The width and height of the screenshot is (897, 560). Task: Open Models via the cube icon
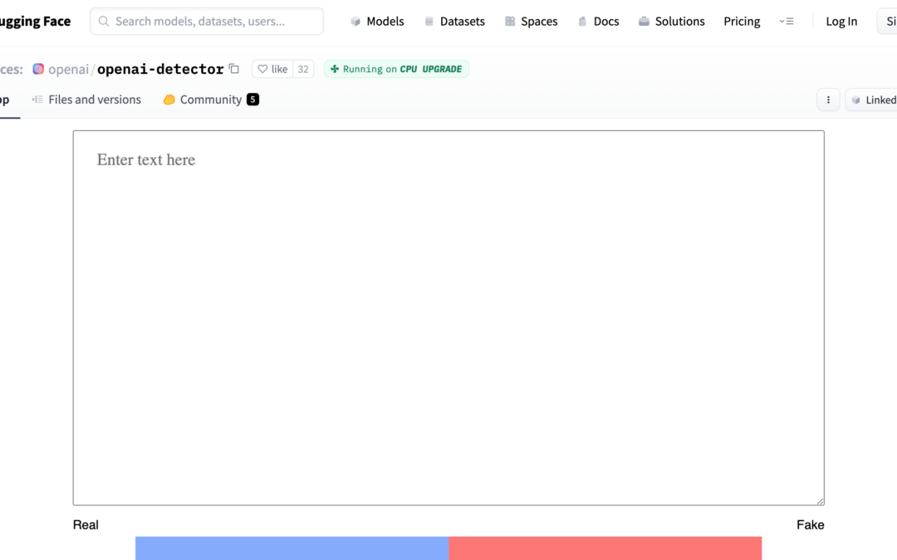pos(355,22)
